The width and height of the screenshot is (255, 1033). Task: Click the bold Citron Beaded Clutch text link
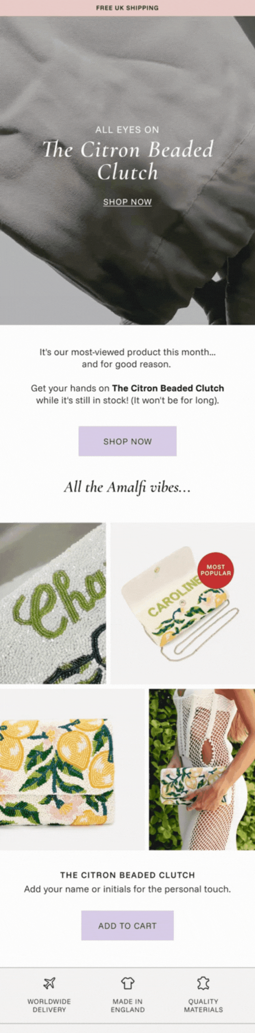(168, 388)
